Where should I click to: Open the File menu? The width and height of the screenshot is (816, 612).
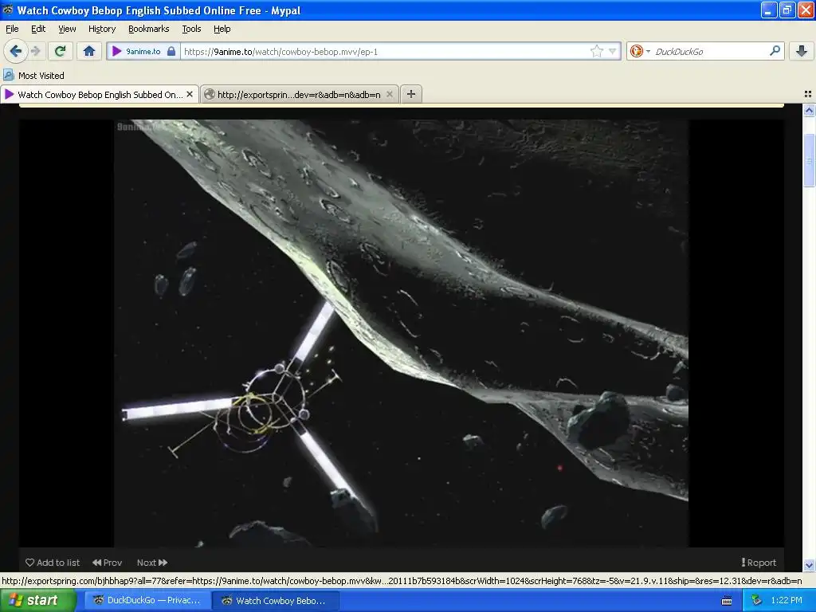[x=12, y=29]
